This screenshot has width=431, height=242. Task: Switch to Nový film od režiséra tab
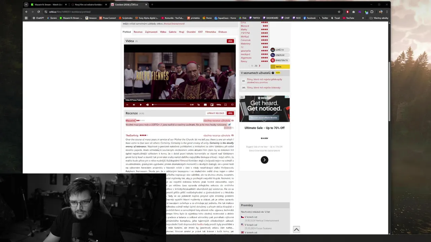point(88,5)
